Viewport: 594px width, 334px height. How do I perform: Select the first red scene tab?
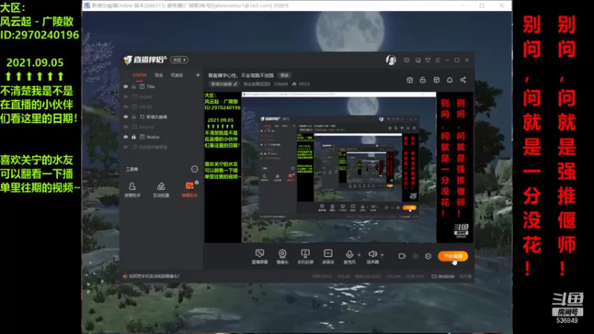[x=140, y=75]
